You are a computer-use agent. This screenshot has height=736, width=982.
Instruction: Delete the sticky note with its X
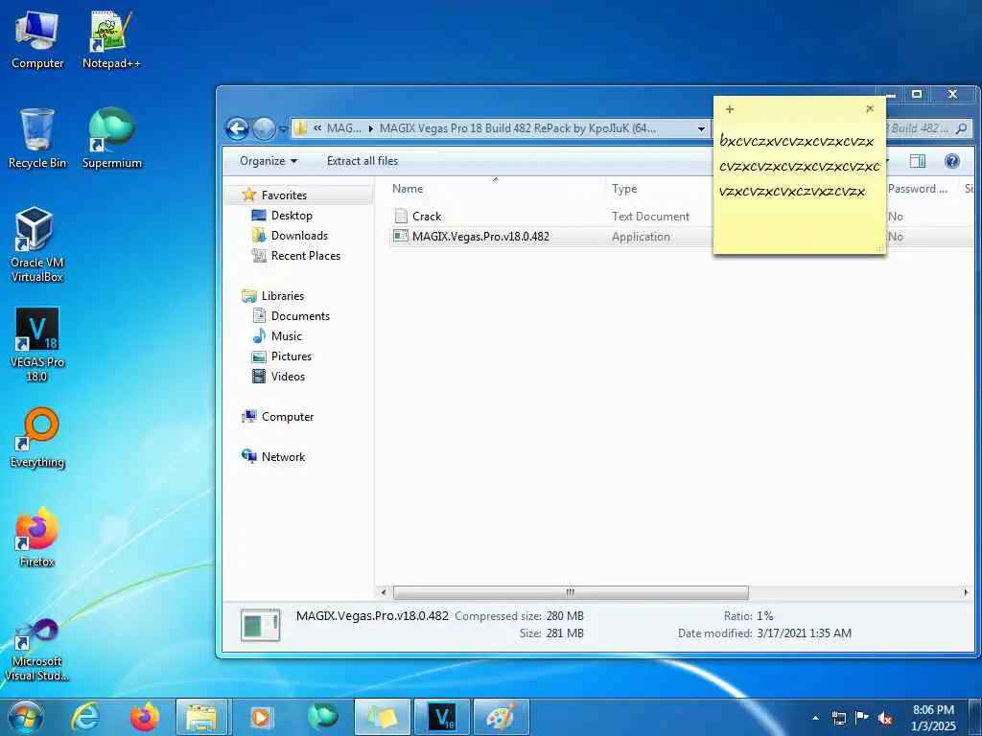click(869, 109)
